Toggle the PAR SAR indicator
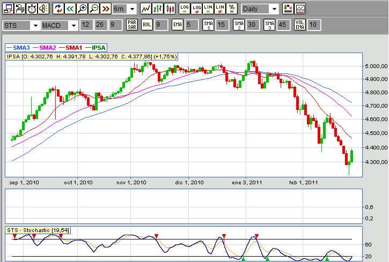Image resolution: width=389 pixels, height=262 pixels. pos(132,25)
